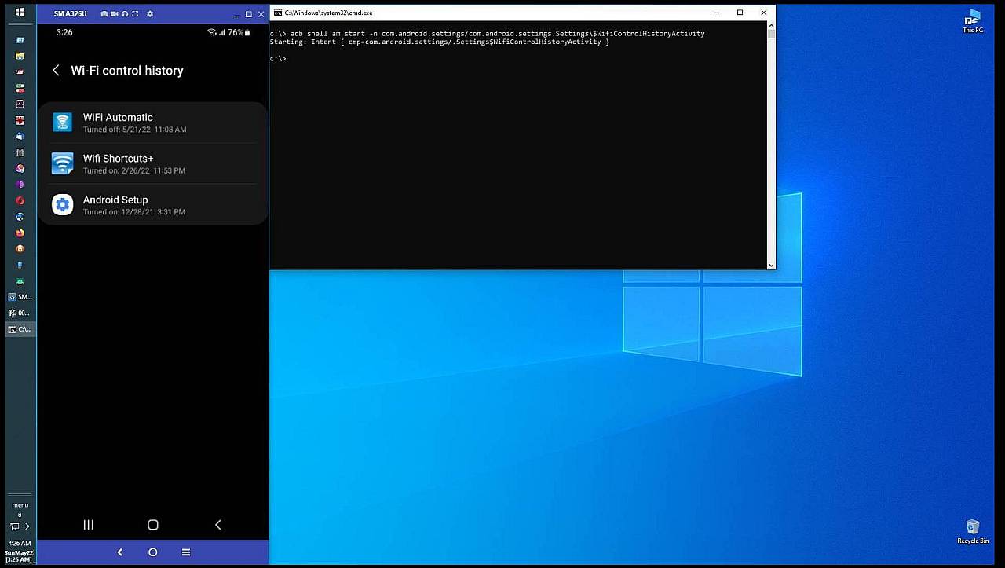
Task: Minimize the SM A326U mirror window
Action: click(237, 14)
